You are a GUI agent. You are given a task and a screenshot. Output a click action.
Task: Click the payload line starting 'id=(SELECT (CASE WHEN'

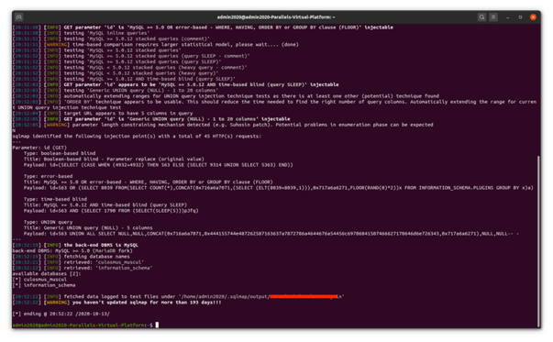pos(159,165)
